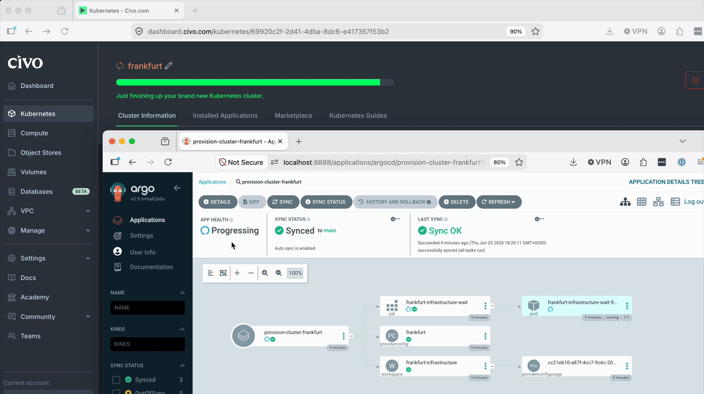Open the REFRESH dropdown button
Screen dimensions: 704x394
coord(499,202)
